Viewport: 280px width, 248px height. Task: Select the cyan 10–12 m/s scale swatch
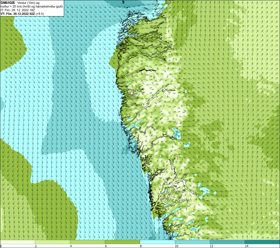[x=193, y=242]
